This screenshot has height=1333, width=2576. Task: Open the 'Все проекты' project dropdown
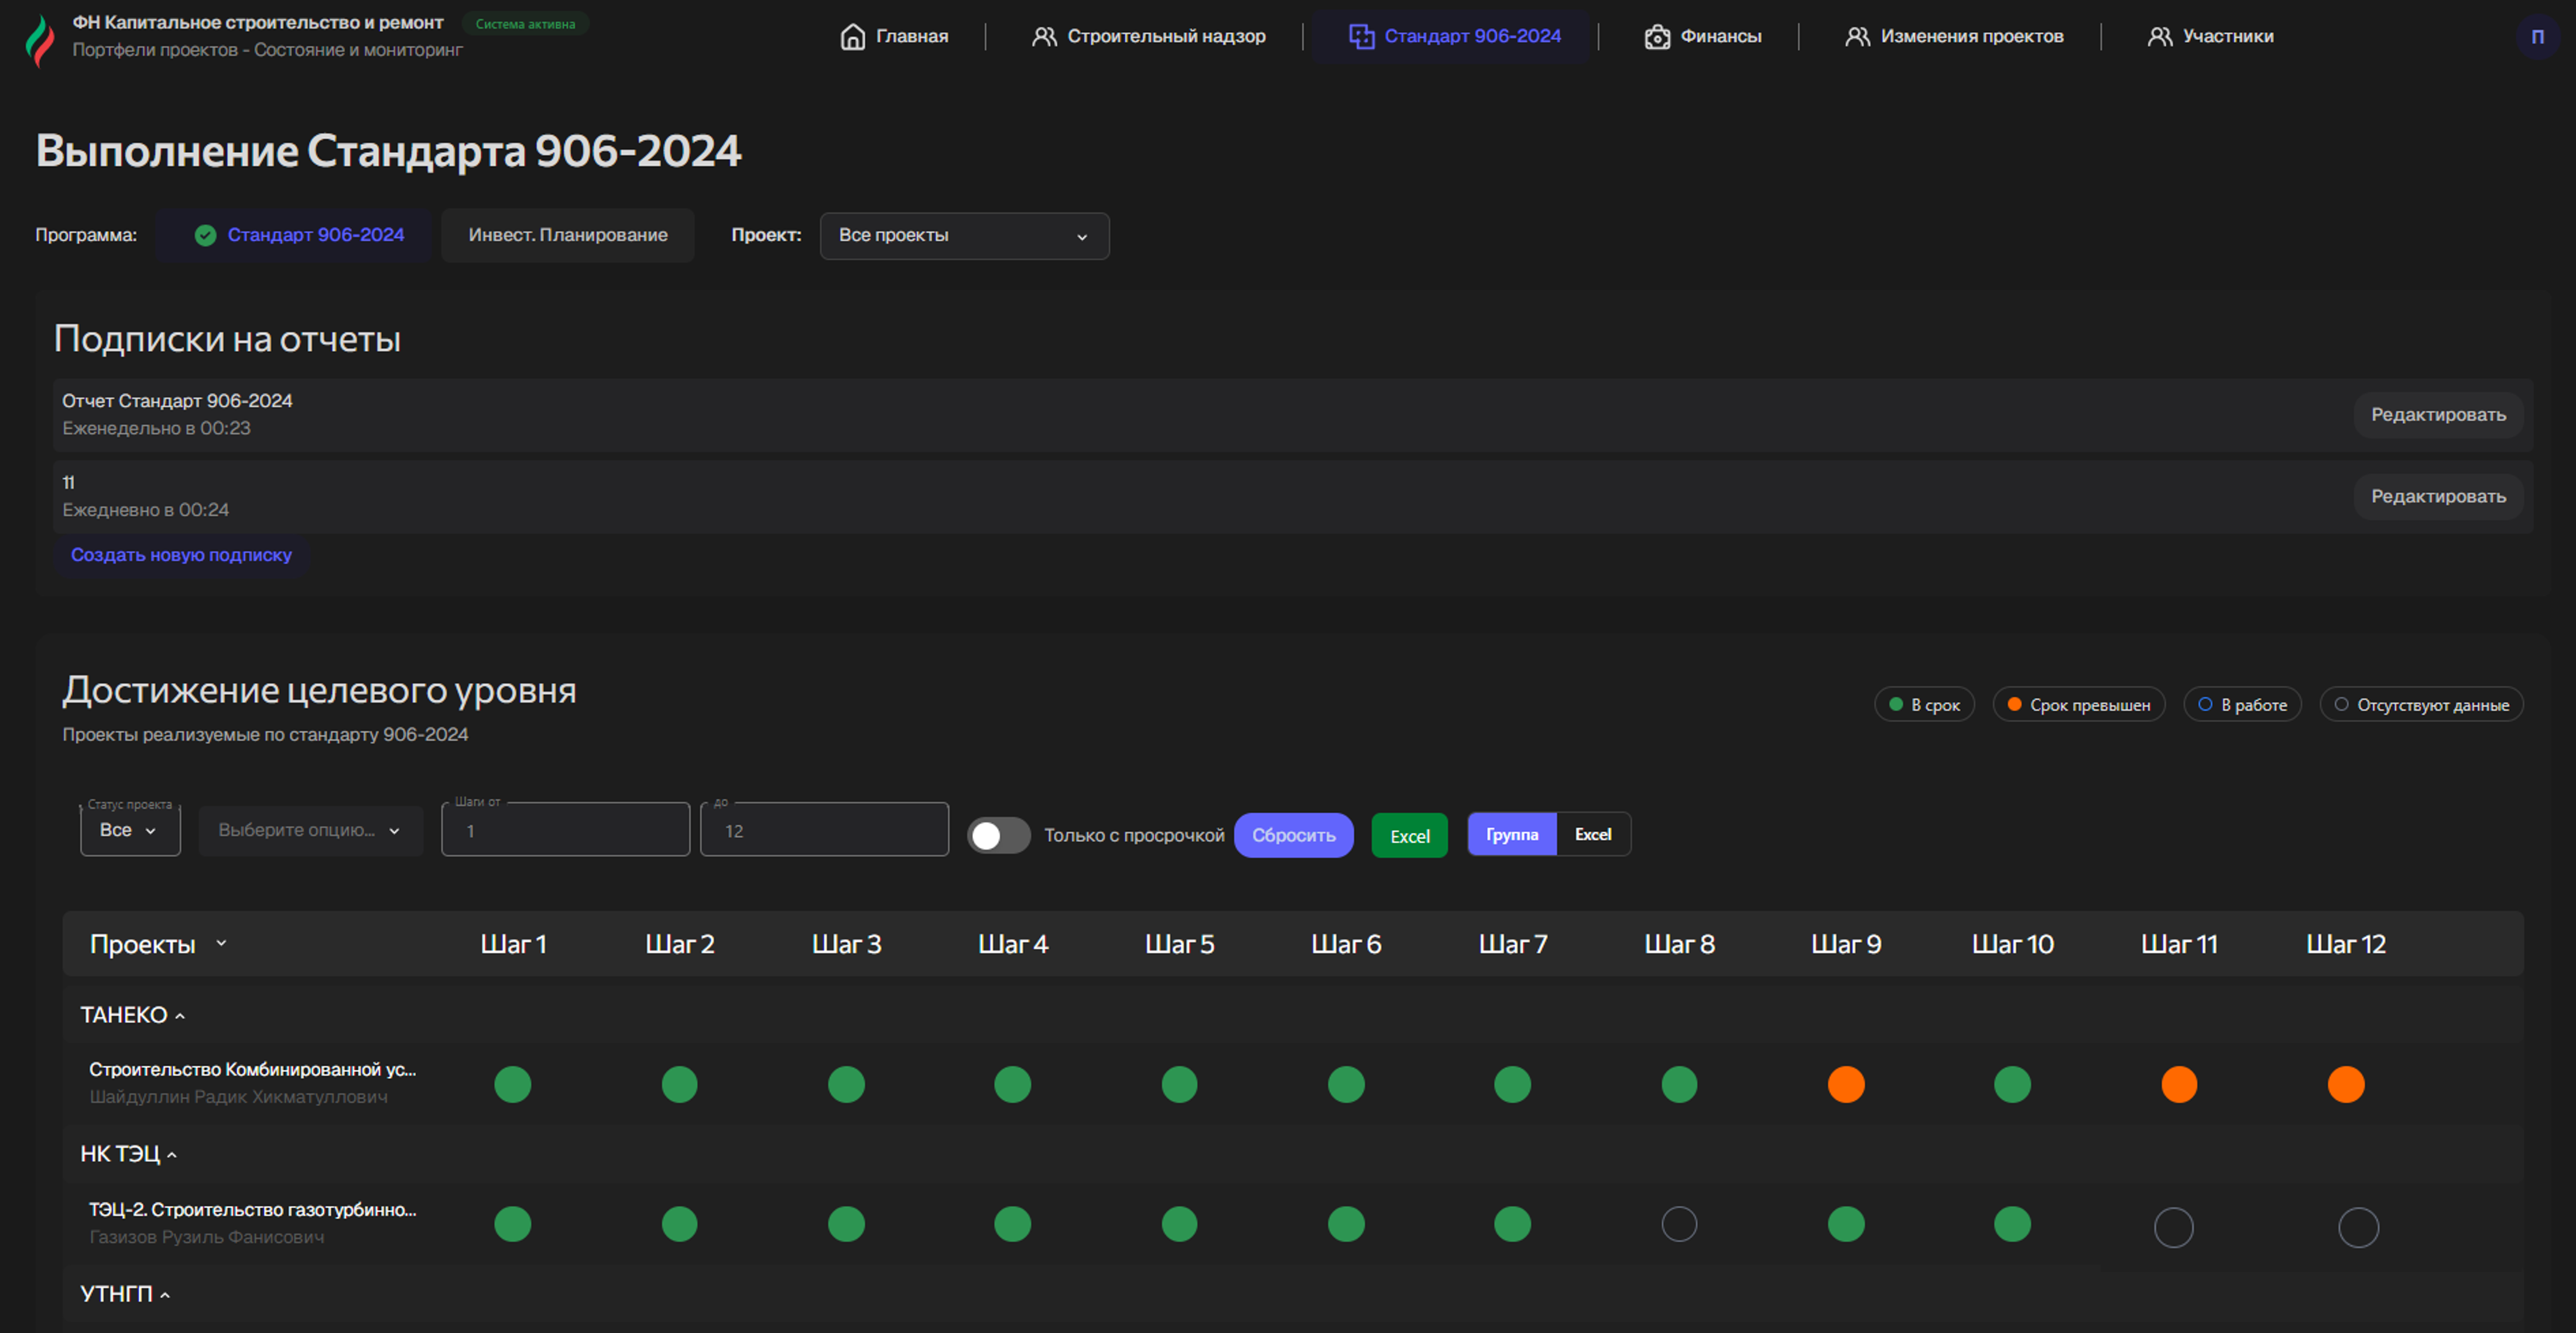pyautogui.click(x=963, y=236)
